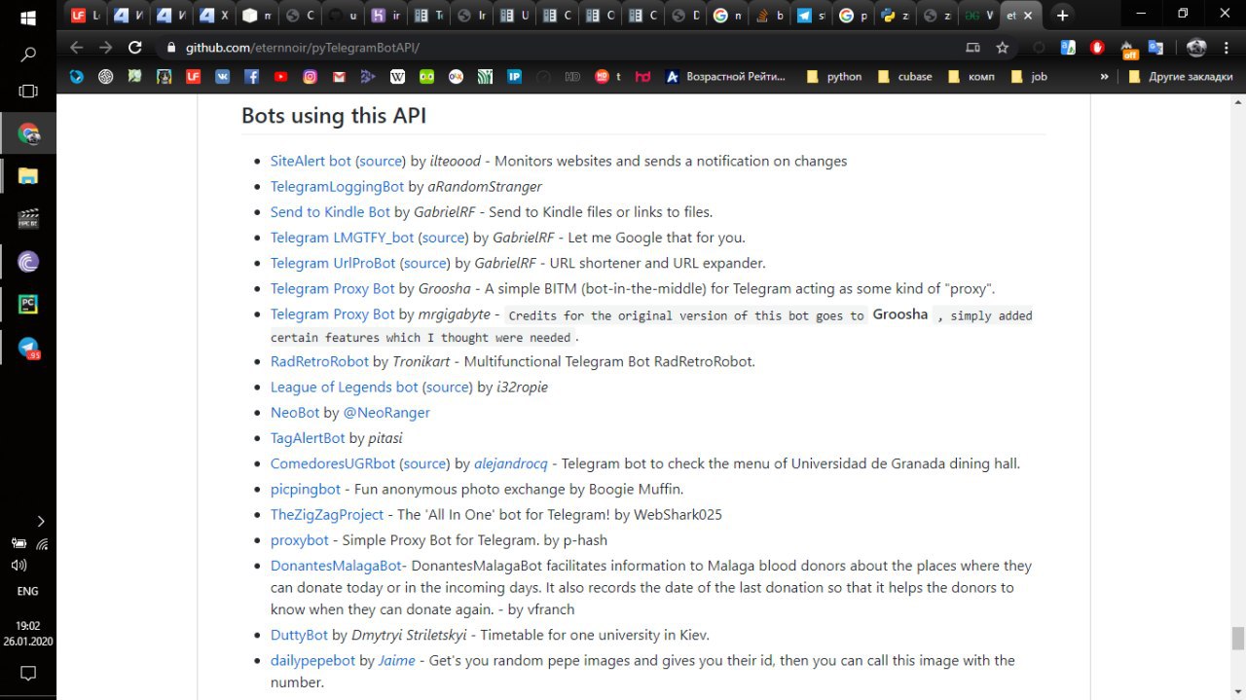This screenshot has width=1246, height=700.
Task: Open the DuttyBot link
Action: point(299,635)
